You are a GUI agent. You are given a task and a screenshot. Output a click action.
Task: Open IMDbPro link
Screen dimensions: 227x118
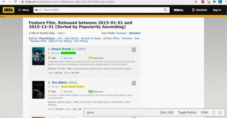click(178, 10)
